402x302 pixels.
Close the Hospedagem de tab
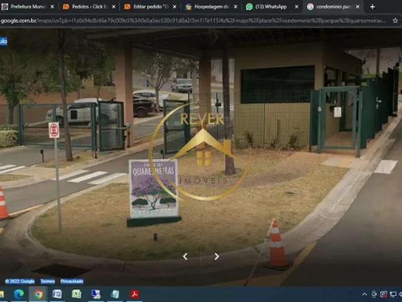(x=236, y=7)
